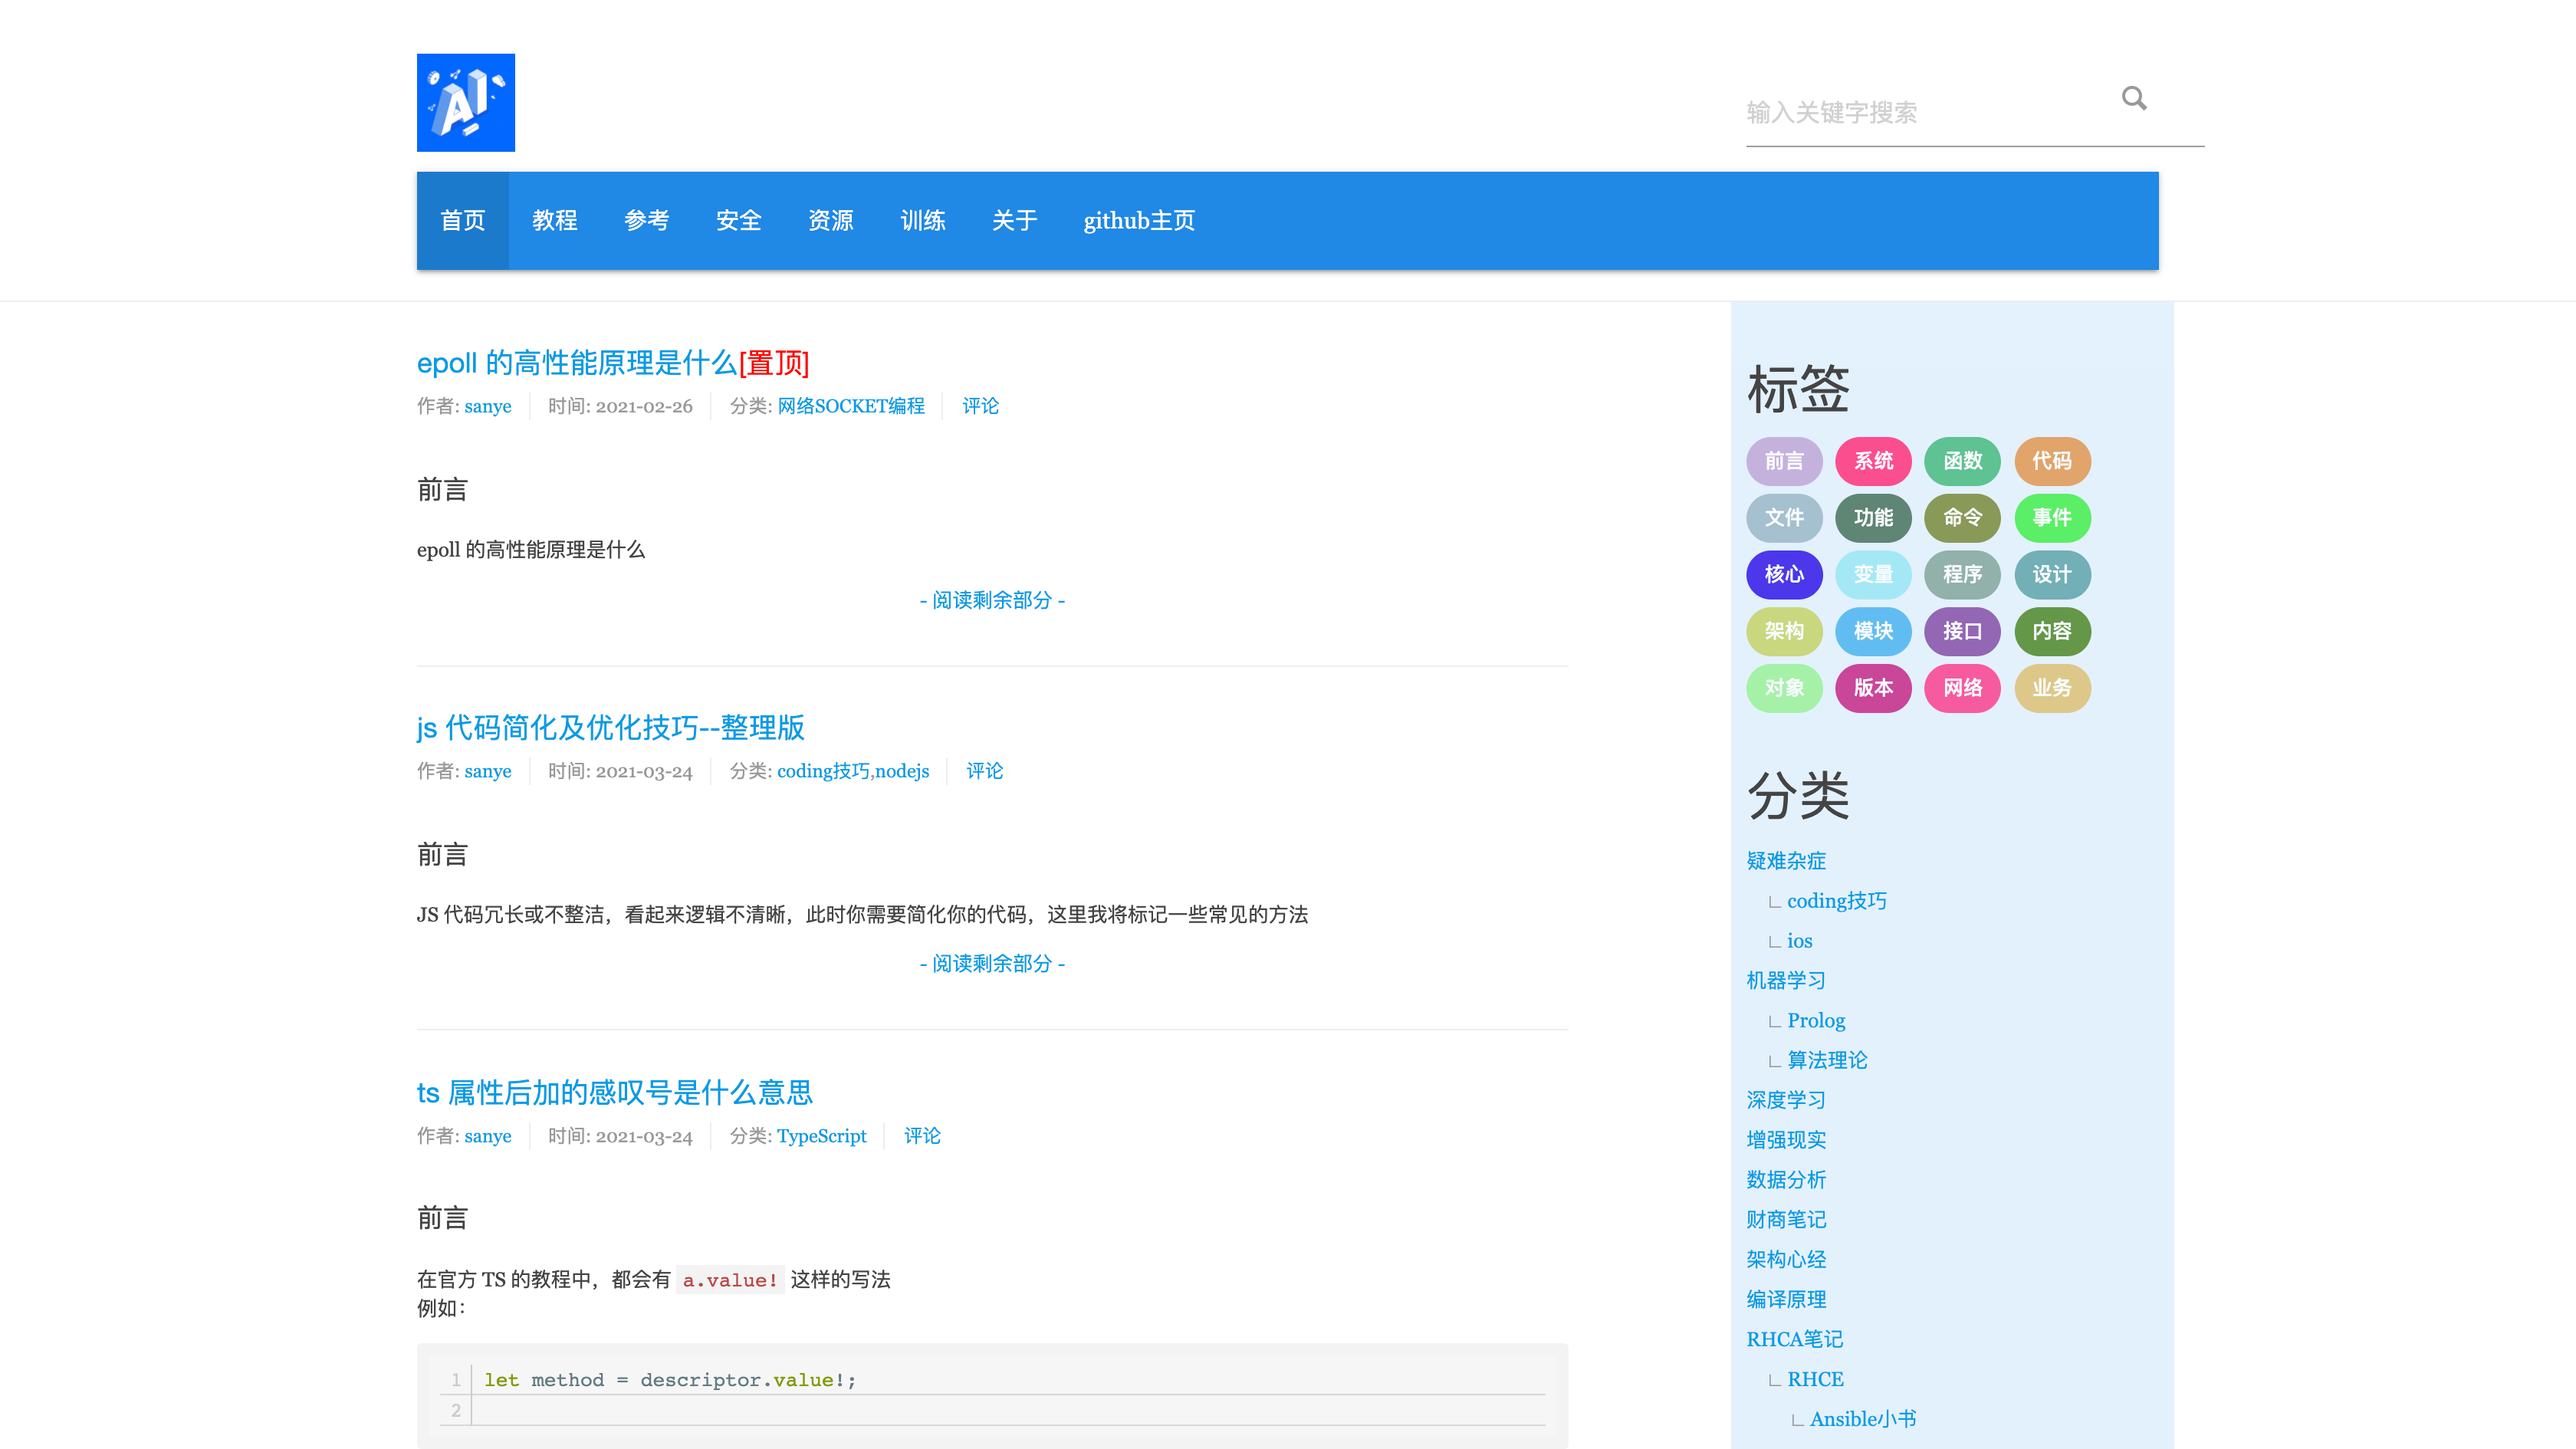The width and height of the screenshot is (2576, 1449).
Task: Select the coding技巧 subcategory
Action: pyautogui.click(x=1836, y=901)
